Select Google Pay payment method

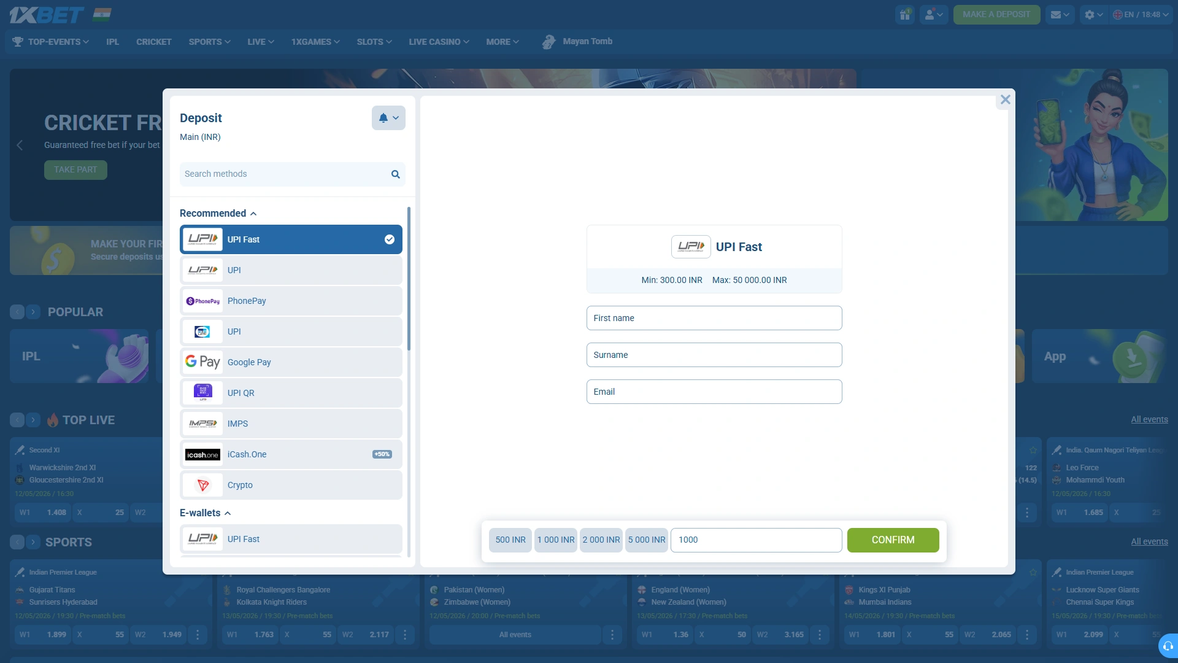(291, 362)
